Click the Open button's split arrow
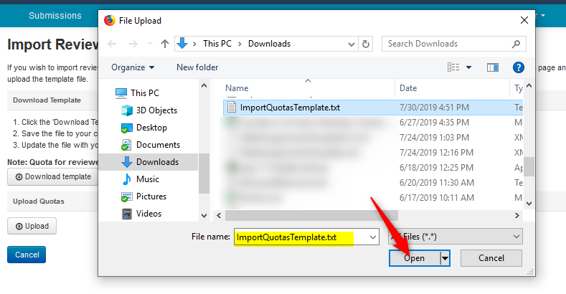 click(x=445, y=258)
